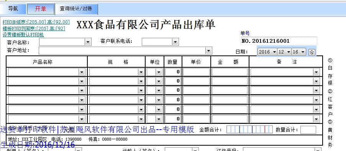
Task: Expand first row 备注 dropdown
Action: pos(316,72)
